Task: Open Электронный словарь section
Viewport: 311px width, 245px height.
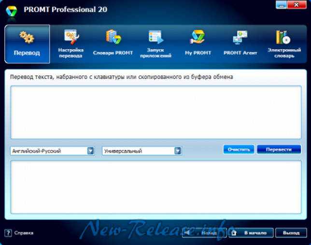Action: [x=284, y=44]
